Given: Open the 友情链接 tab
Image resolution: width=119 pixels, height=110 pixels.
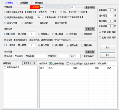Looking at the screenshot, I should coord(24,3).
